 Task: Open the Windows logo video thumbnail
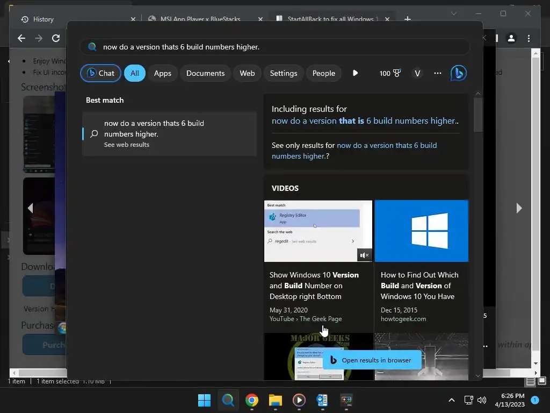(x=421, y=231)
